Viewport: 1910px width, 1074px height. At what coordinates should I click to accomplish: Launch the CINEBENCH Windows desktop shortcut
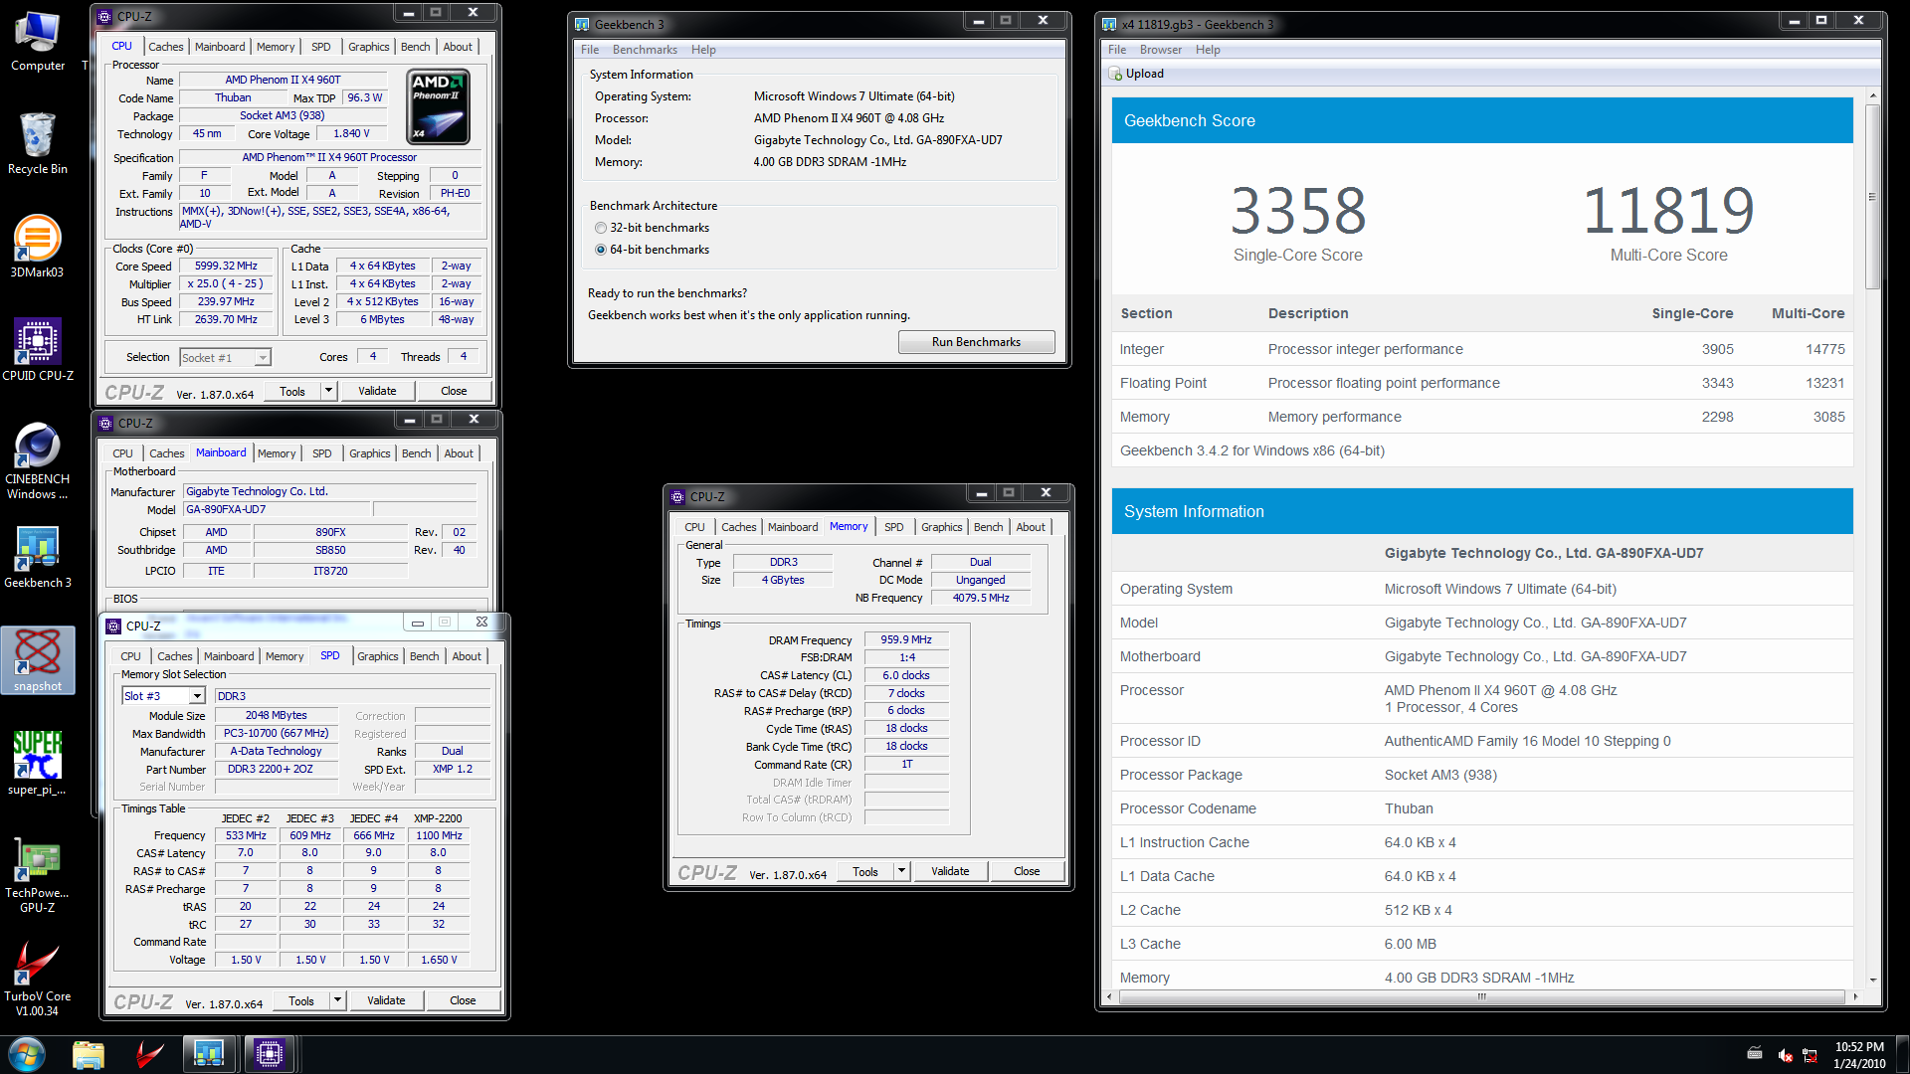pos(38,460)
